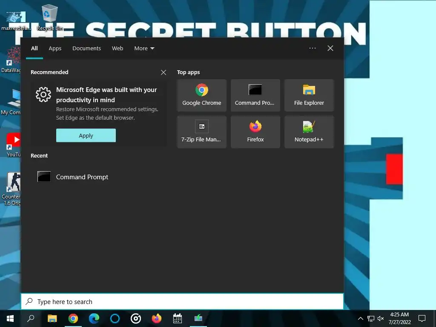
Task: Dismiss the Recommended section with its X
Action: click(x=163, y=72)
